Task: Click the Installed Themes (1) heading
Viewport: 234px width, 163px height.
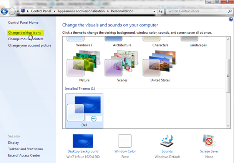Action: click(80, 89)
